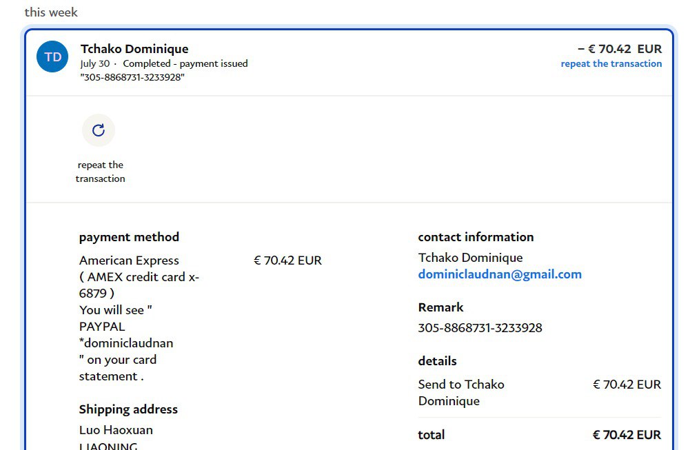The width and height of the screenshot is (690, 450).
Task: Click the 'repeat the transaction' label under the icon
Action: coord(101,172)
